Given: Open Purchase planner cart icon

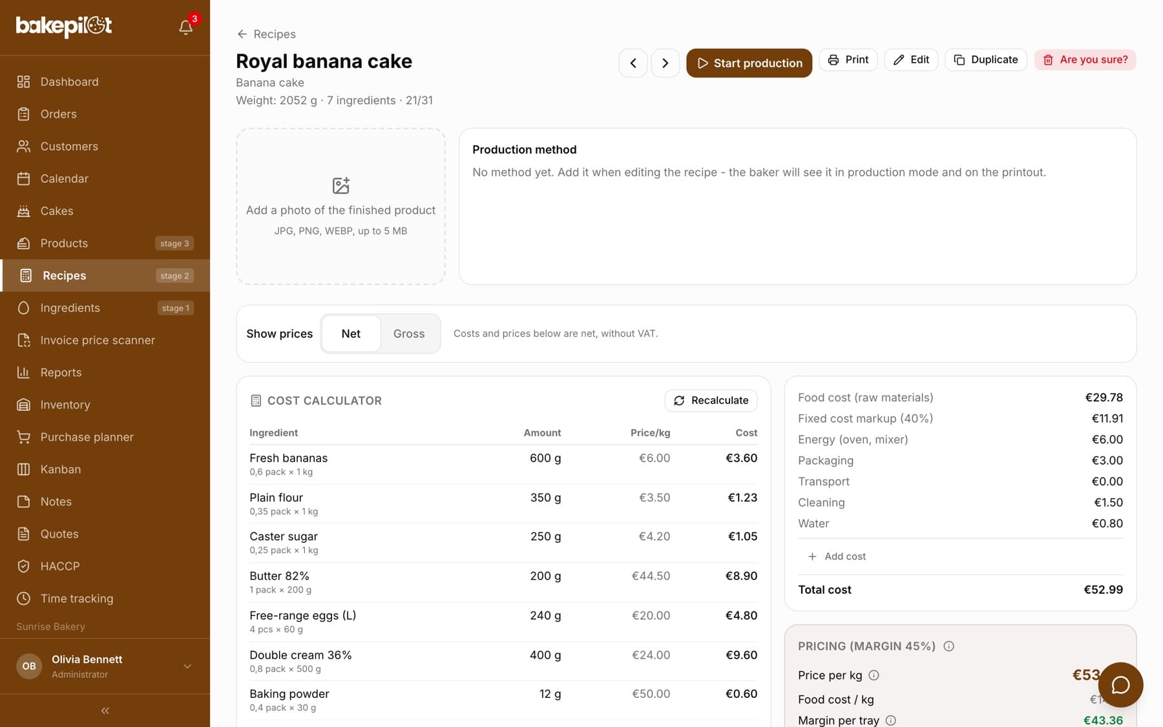Looking at the screenshot, I should pyautogui.click(x=23, y=437).
